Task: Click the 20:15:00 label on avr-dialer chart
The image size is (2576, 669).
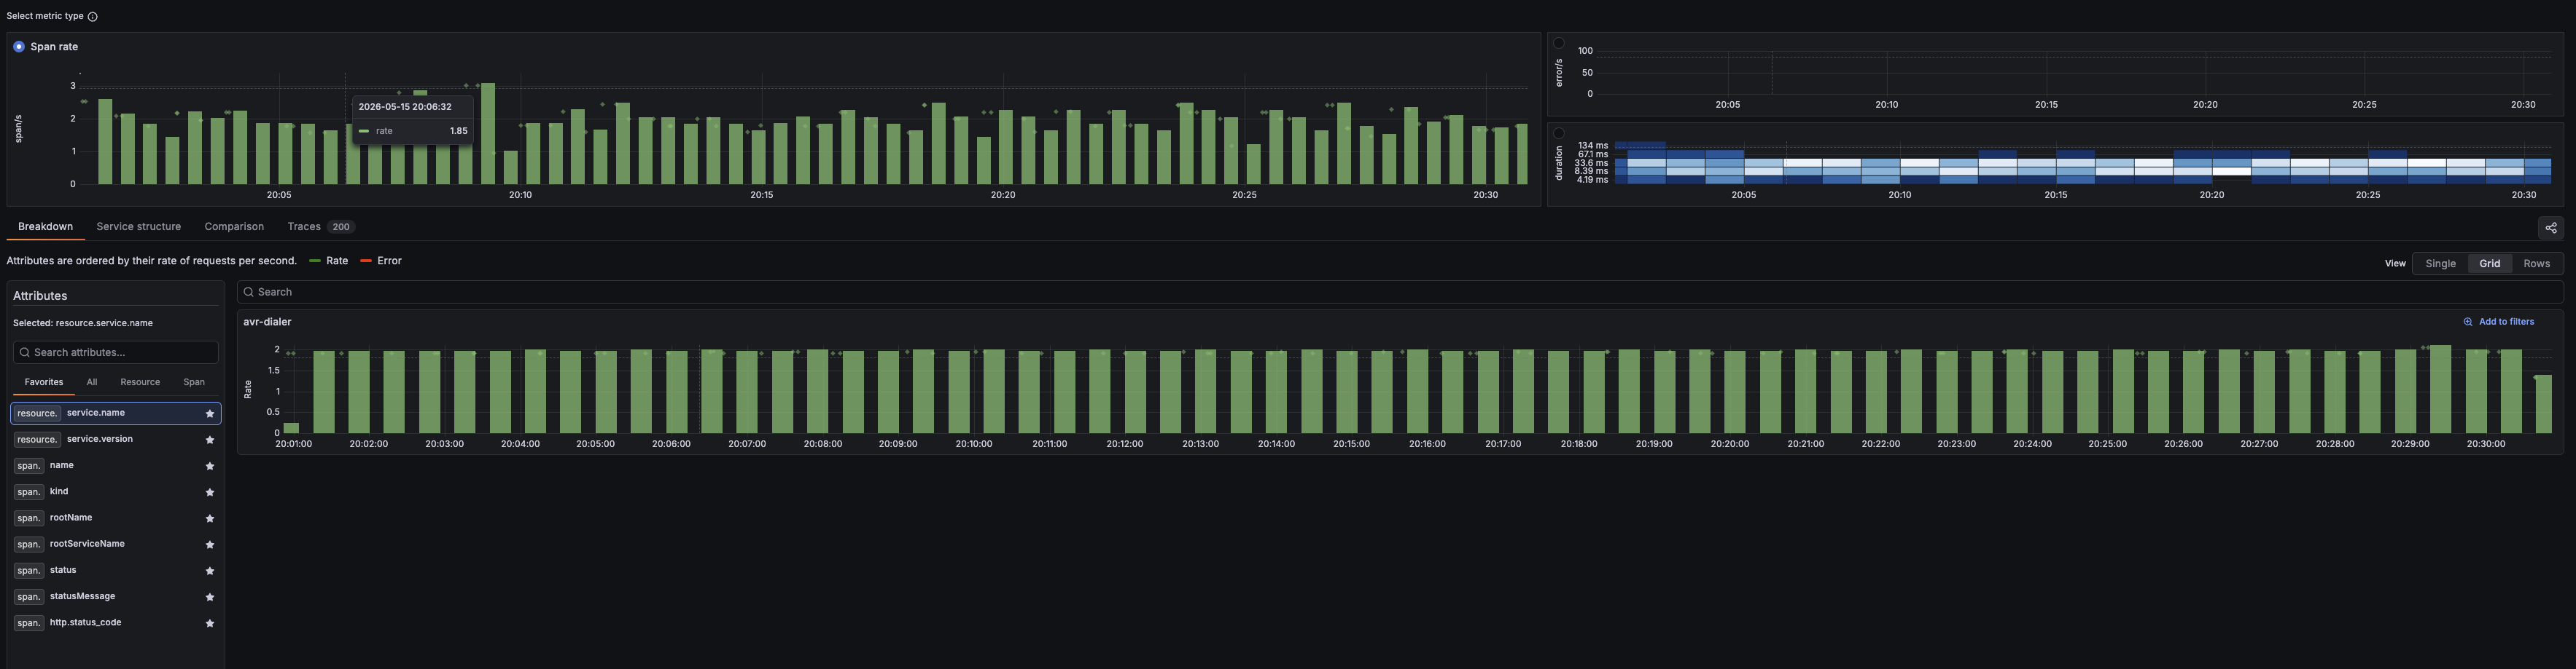Action: [1351, 444]
